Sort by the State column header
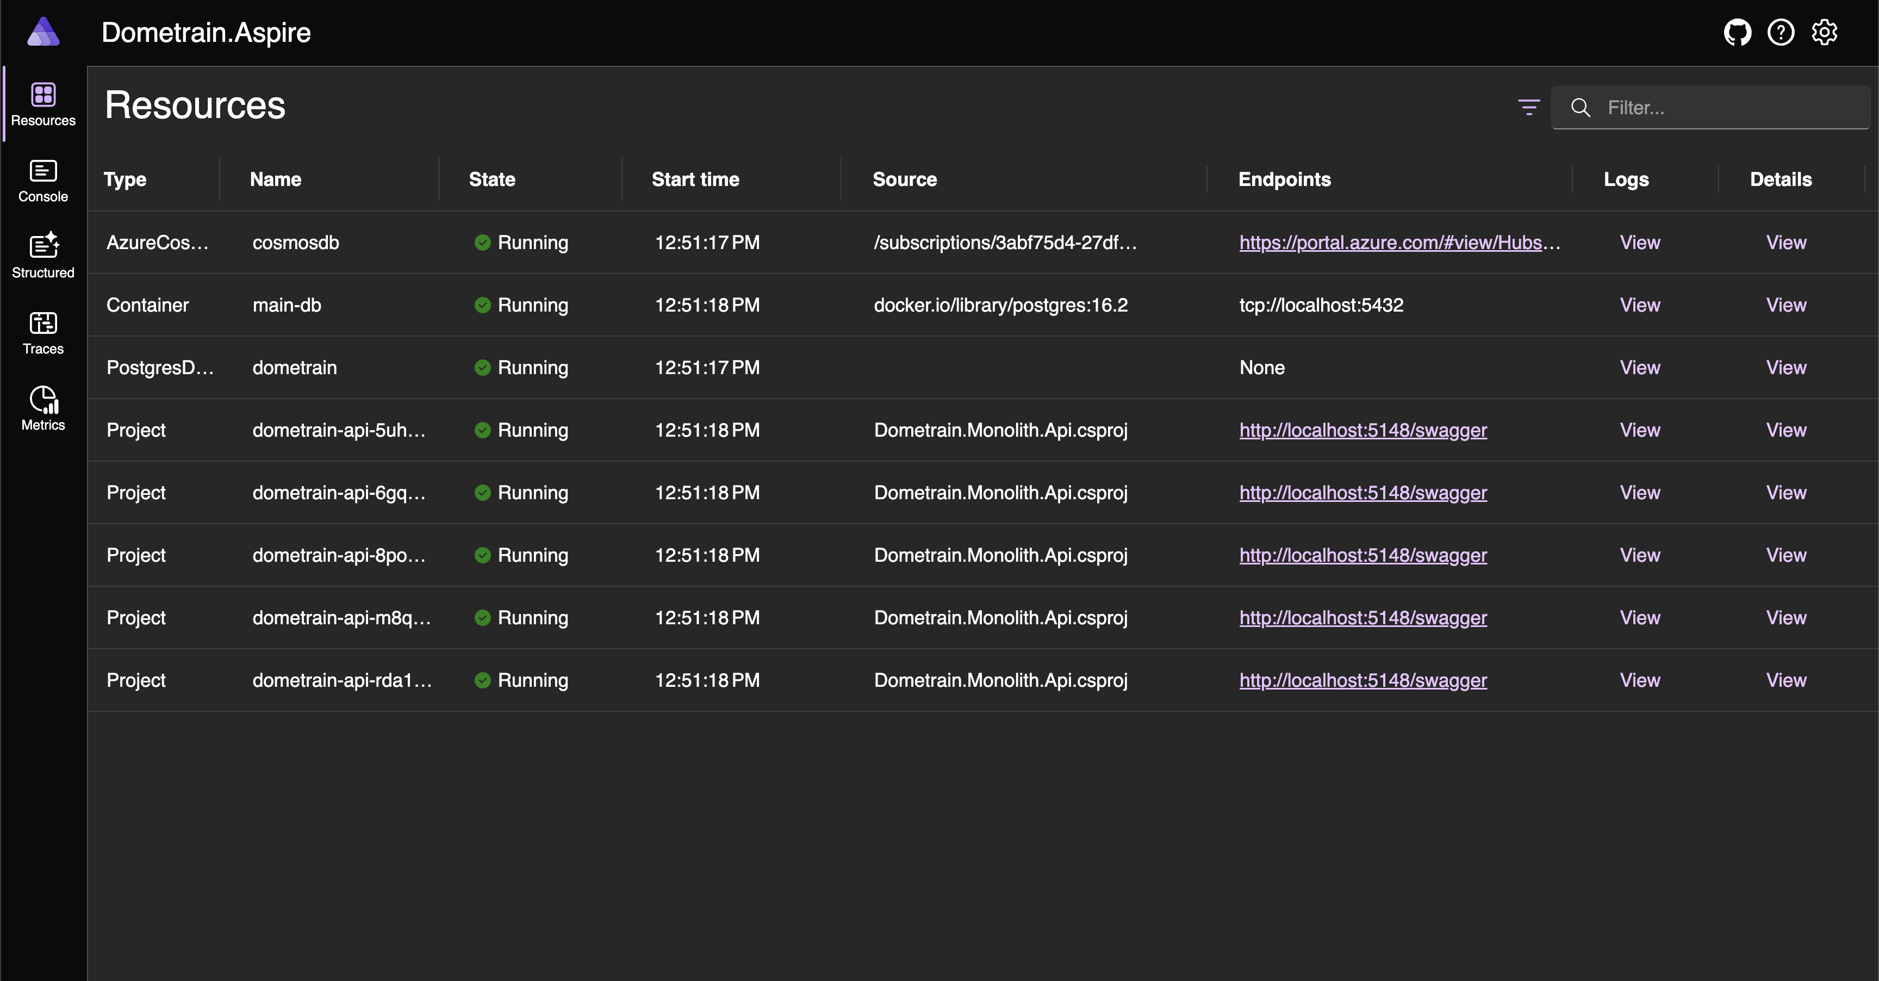The height and width of the screenshot is (981, 1879). tap(491, 179)
